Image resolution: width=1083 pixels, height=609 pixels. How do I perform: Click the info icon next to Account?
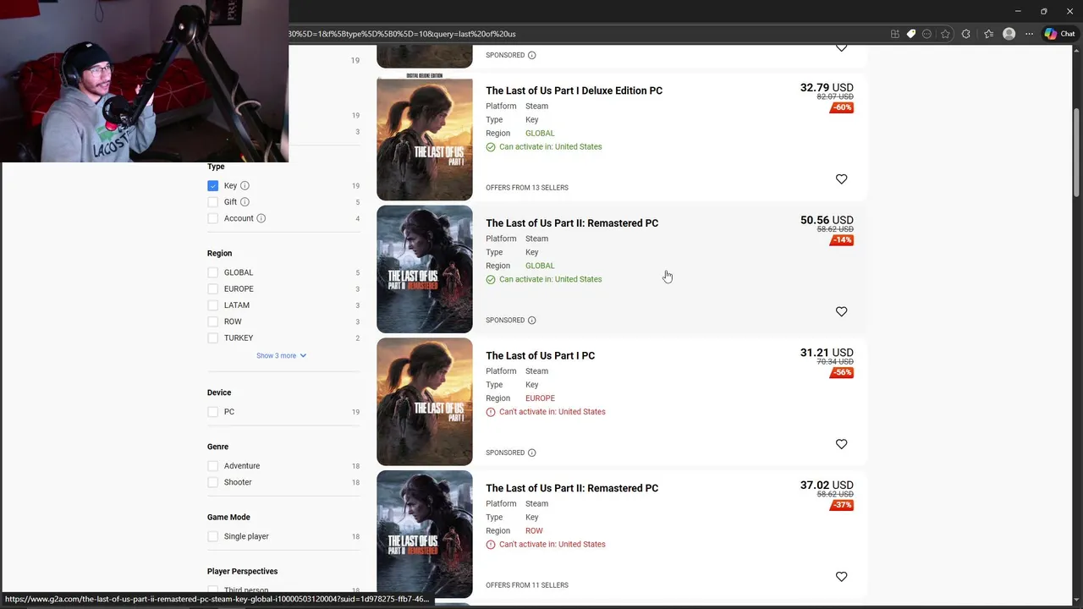click(261, 218)
